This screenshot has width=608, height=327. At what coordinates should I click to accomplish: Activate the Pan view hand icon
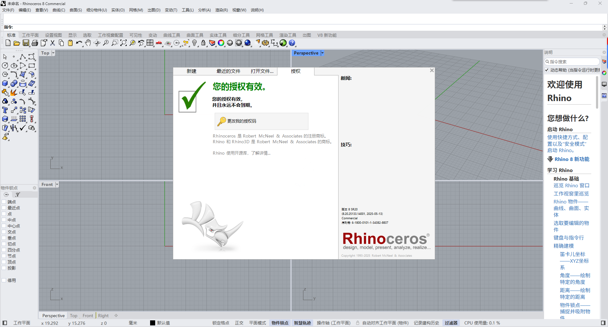point(88,43)
